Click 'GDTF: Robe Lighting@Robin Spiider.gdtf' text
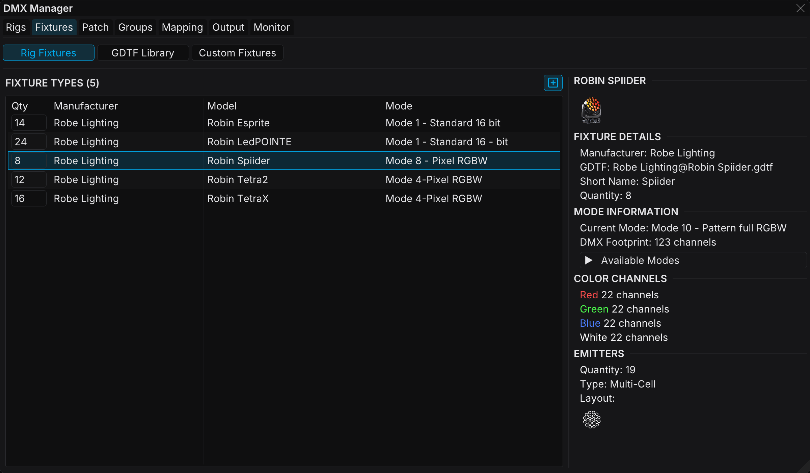 point(676,167)
